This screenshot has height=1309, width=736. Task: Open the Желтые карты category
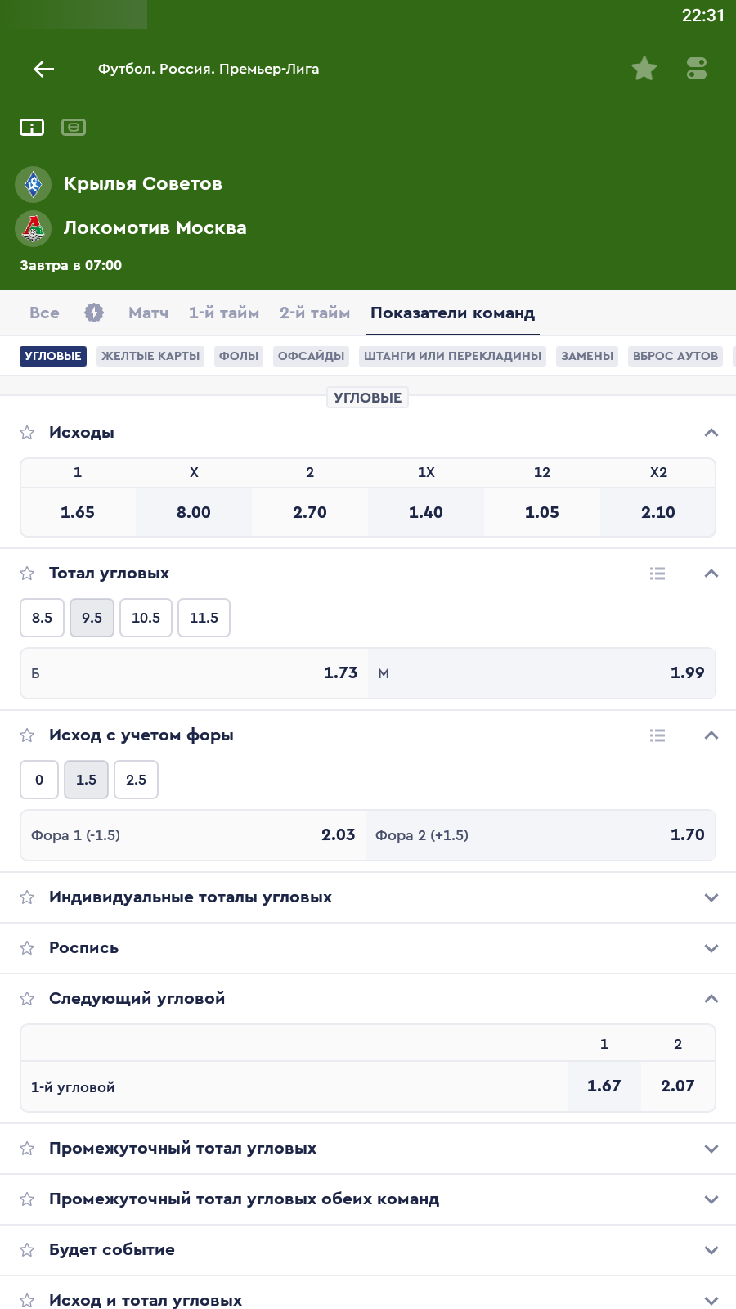(150, 356)
